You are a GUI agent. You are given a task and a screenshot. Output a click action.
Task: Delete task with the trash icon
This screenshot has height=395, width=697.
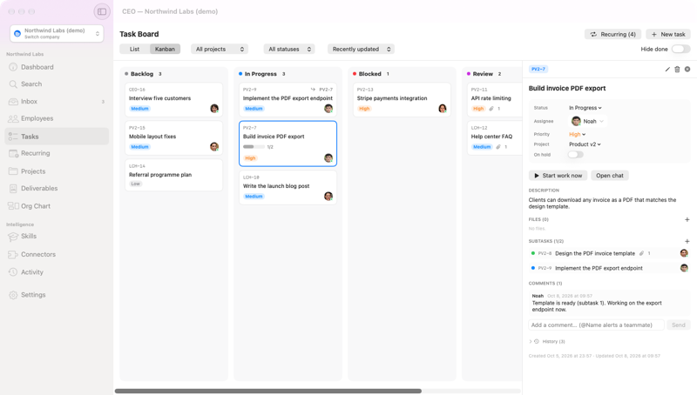[x=677, y=70]
